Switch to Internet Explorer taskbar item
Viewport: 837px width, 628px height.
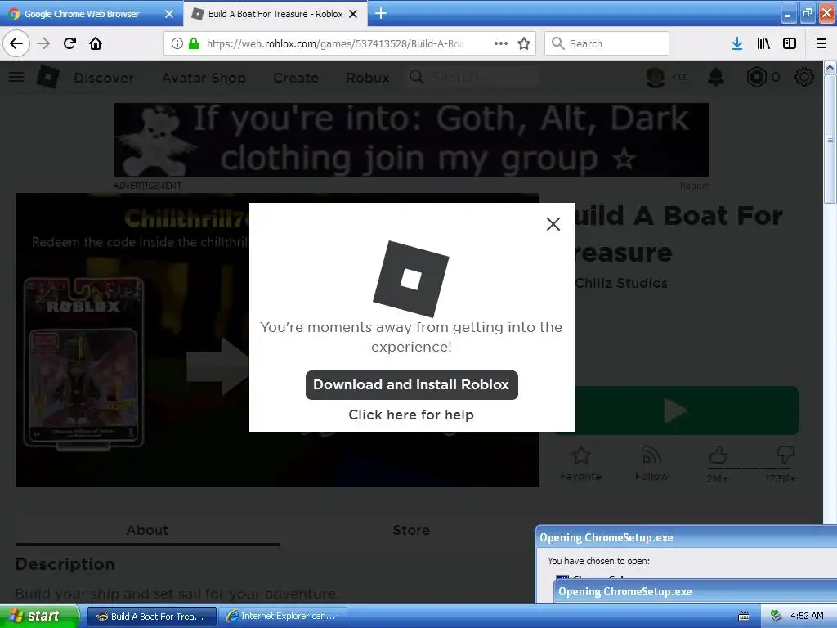tap(282, 617)
